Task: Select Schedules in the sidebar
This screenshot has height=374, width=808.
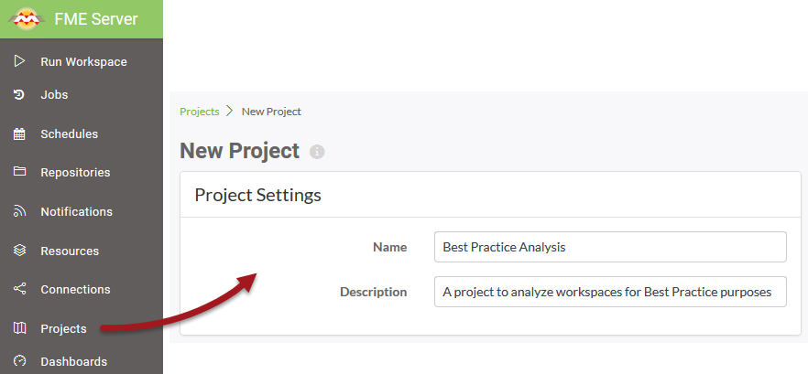Action: pyautogui.click(x=82, y=134)
